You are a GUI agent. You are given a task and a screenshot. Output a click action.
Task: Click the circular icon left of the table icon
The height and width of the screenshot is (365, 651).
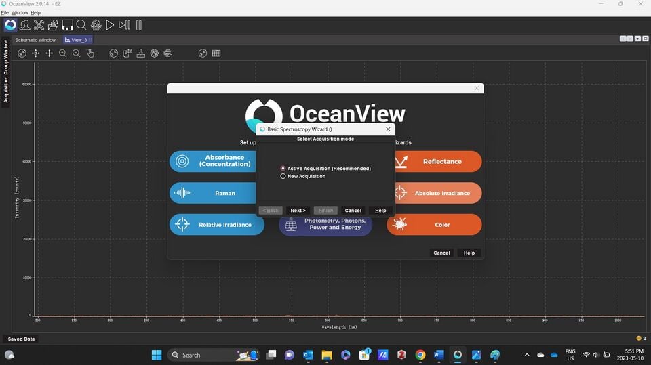[x=203, y=53]
